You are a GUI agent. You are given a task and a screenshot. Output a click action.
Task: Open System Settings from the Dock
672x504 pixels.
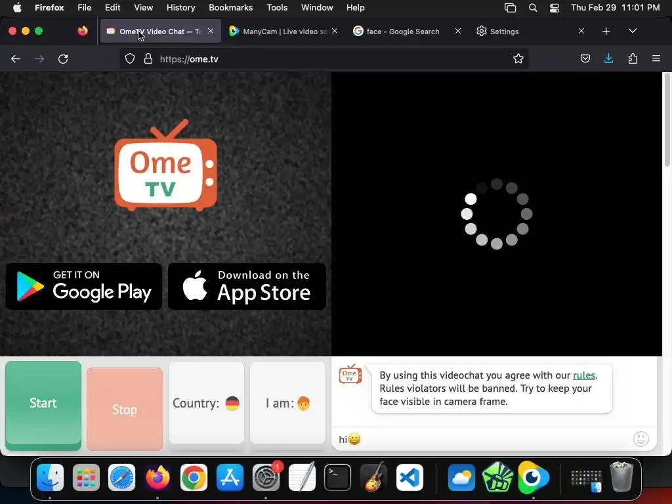tap(266, 477)
